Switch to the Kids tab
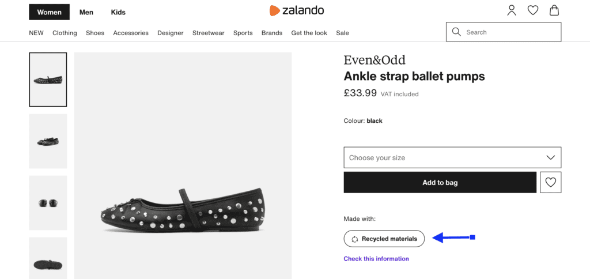The width and height of the screenshot is (590, 279). click(118, 12)
